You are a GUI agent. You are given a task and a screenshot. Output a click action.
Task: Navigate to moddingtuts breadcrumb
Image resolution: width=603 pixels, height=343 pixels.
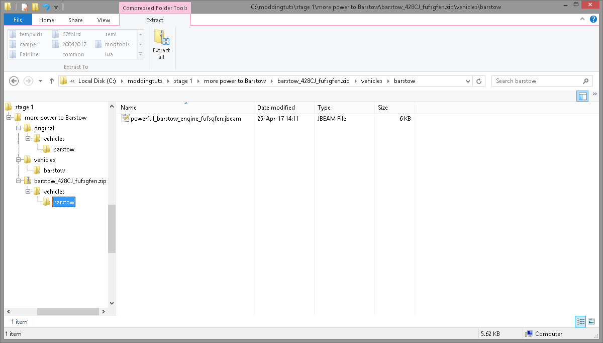tap(145, 81)
